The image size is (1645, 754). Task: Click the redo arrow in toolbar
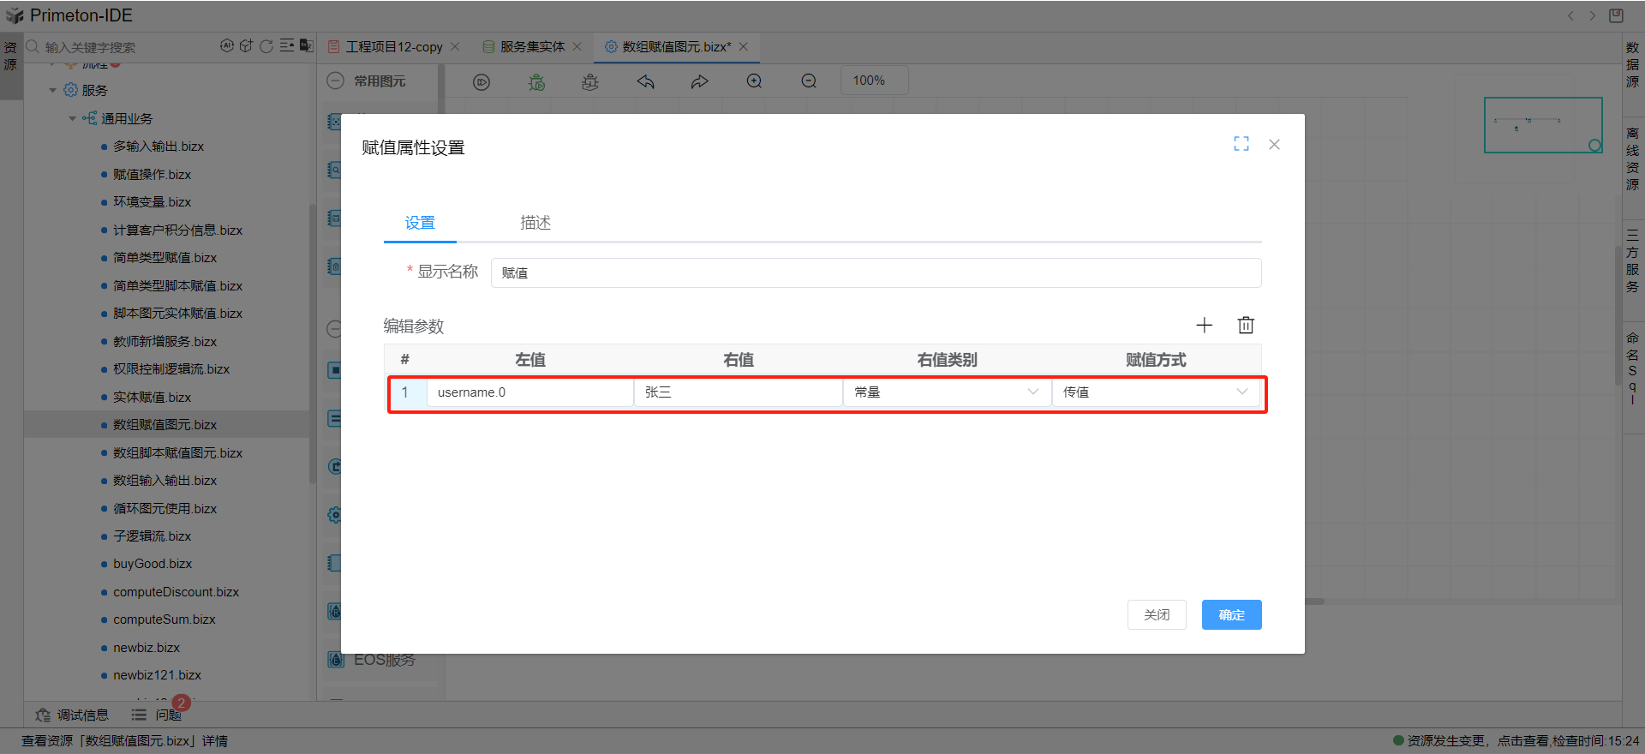700,81
